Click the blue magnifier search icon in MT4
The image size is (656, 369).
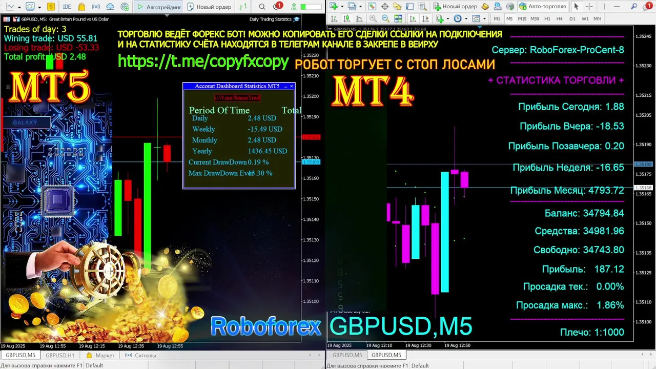pyautogui.click(x=633, y=6)
